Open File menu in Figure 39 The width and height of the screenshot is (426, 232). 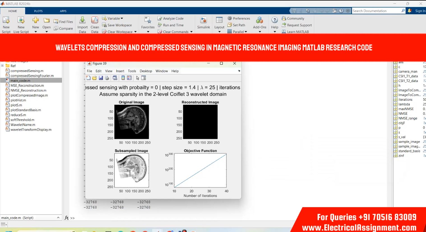[x=89, y=71]
